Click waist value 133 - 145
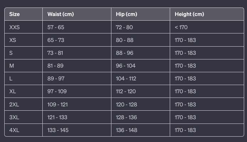 (x=58, y=130)
